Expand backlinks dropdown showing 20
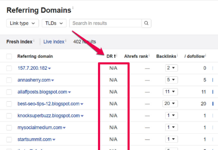Image resolution: width=218 pixels, height=150 pixels. coord(170,103)
